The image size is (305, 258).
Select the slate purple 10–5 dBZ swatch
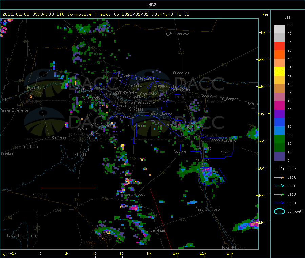pyautogui.click(x=279, y=156)
